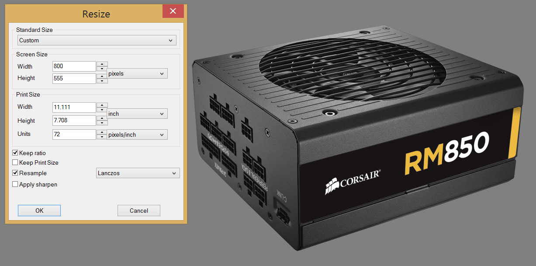Open the Lanczos resample method dropdown
The width and height of the screenshot is (536, 266).
138,173
